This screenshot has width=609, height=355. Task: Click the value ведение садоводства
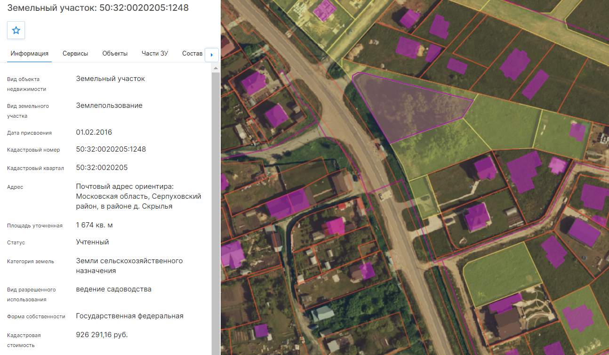click(x=114, y=289)
